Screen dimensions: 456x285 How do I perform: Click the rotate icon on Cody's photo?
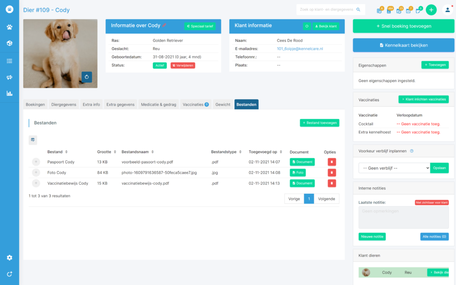click(x=86, y=77)
